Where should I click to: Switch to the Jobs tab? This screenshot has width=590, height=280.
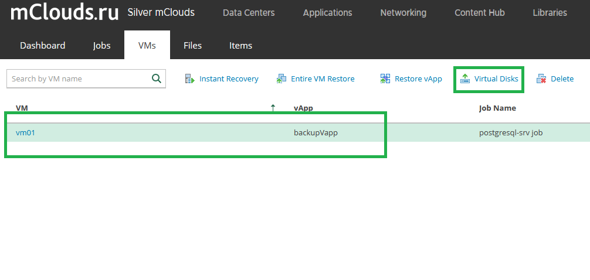pos(101,46)
